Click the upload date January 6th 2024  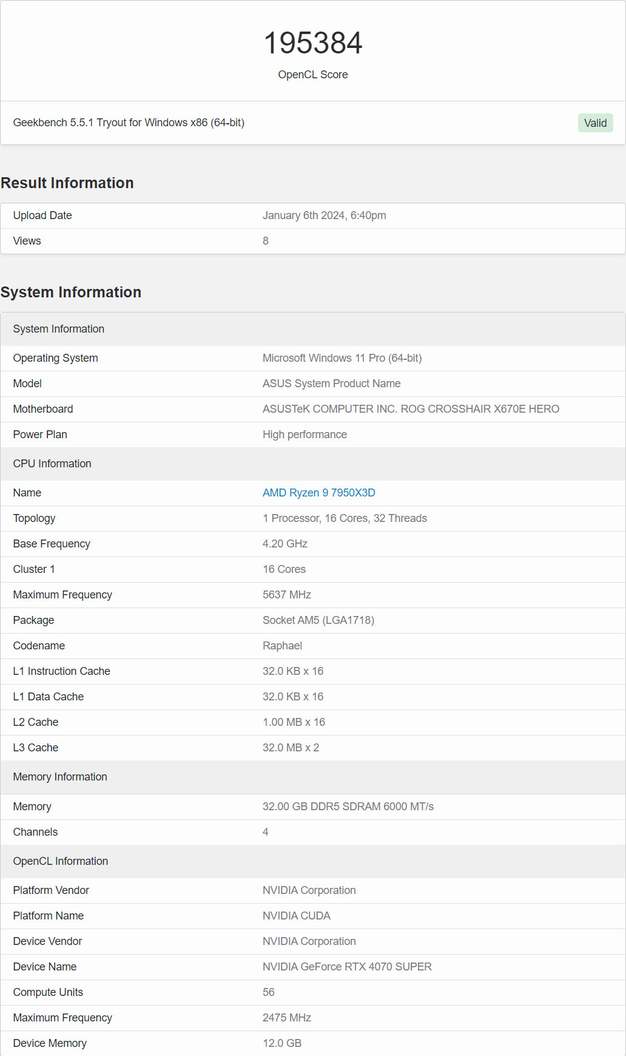324,215
